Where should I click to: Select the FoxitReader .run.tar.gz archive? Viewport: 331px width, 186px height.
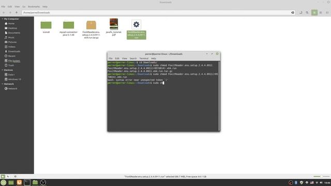[x=91, y=29]
